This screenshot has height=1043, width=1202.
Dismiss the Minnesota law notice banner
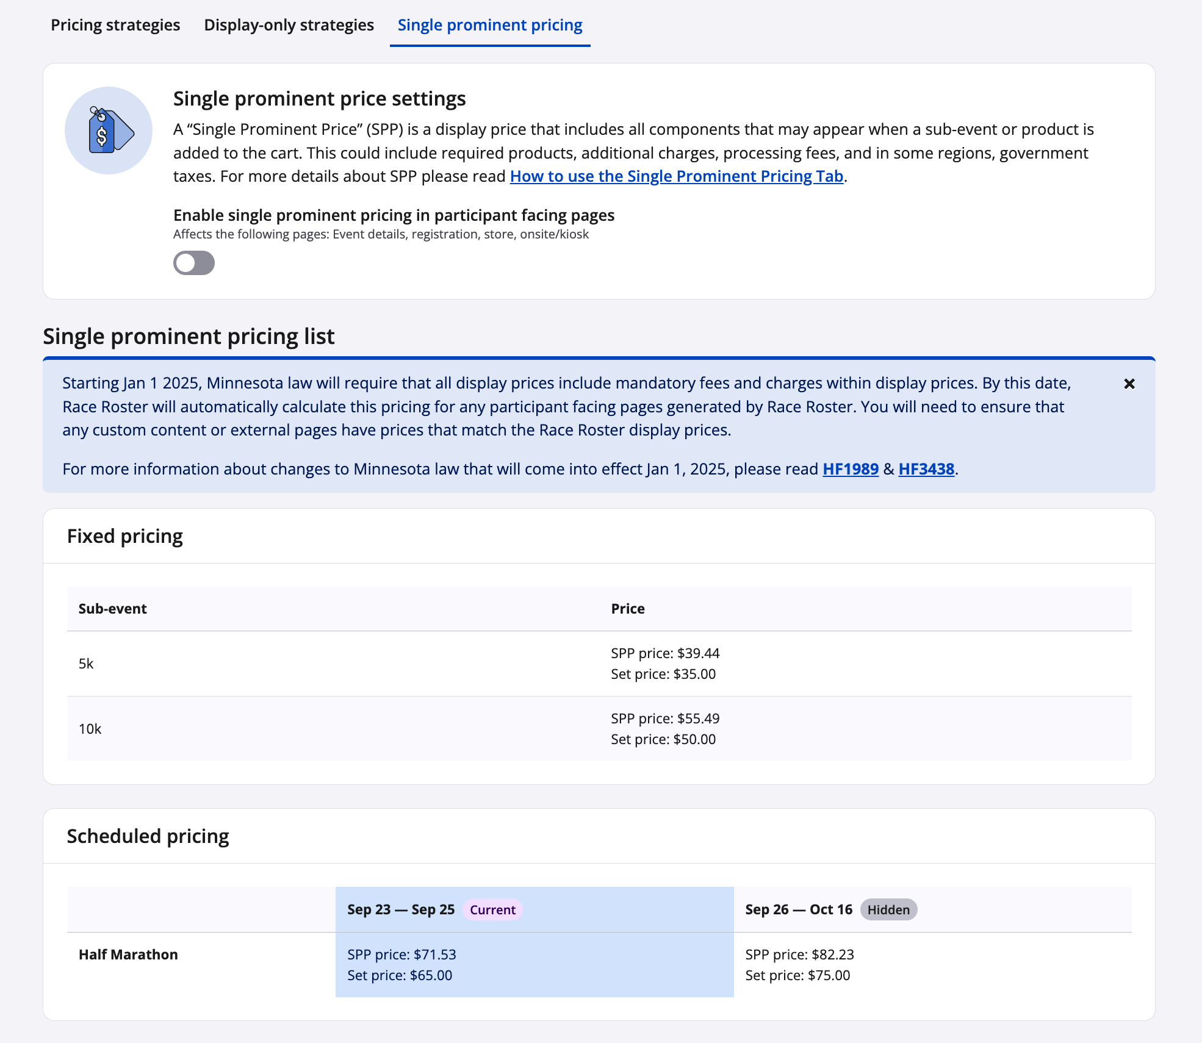pyautogui.click(x=1129, y=384)
